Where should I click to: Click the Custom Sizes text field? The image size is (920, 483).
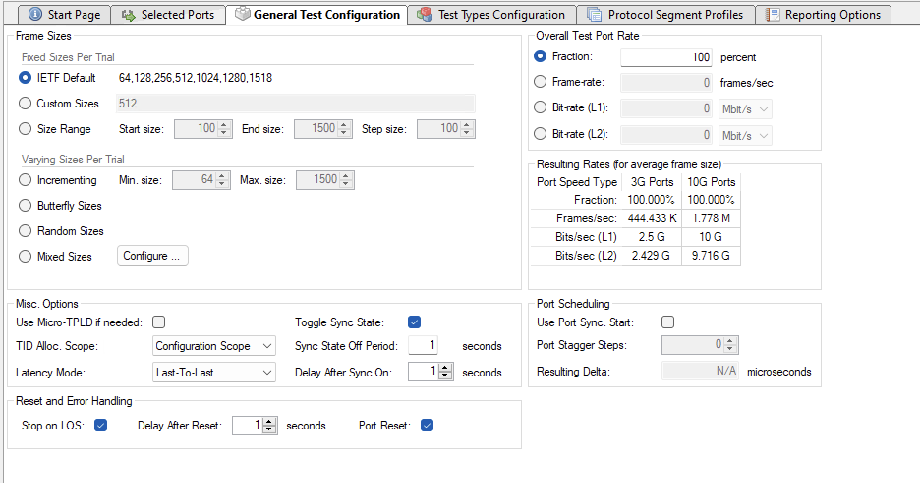(295, 104)
